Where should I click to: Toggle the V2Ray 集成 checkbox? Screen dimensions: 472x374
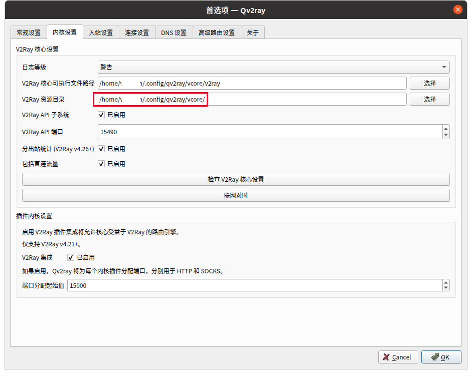[71, 257]
